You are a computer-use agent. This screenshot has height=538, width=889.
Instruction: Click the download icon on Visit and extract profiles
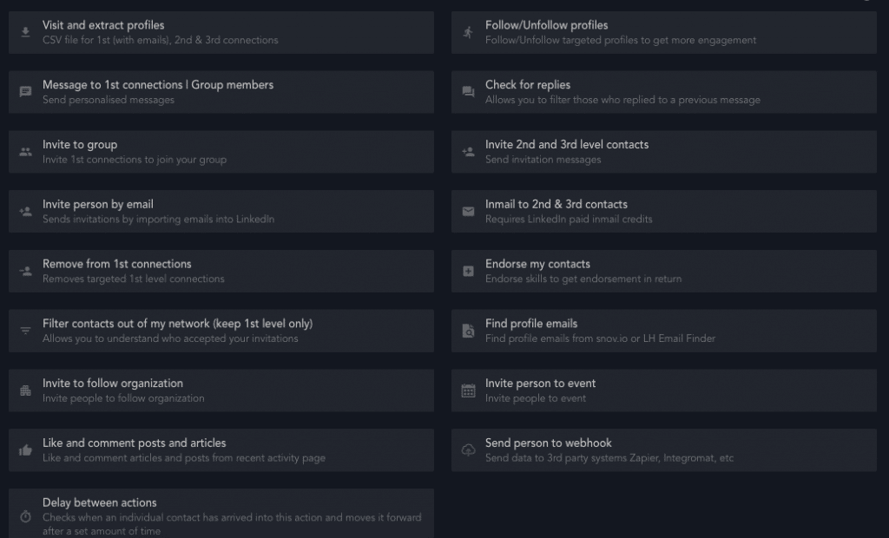tap(26, 32)
